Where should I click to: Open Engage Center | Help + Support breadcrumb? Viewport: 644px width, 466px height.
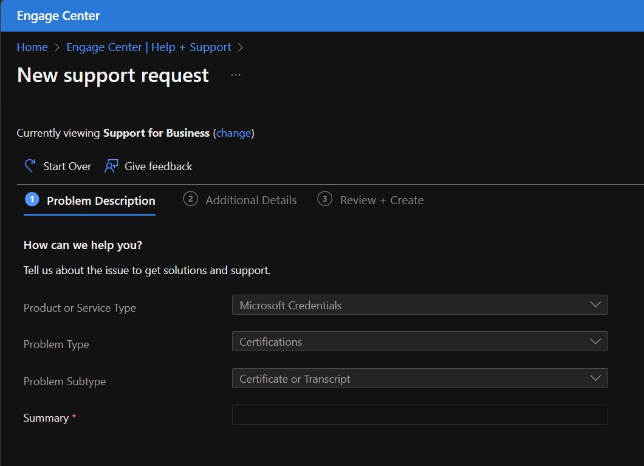149,47
